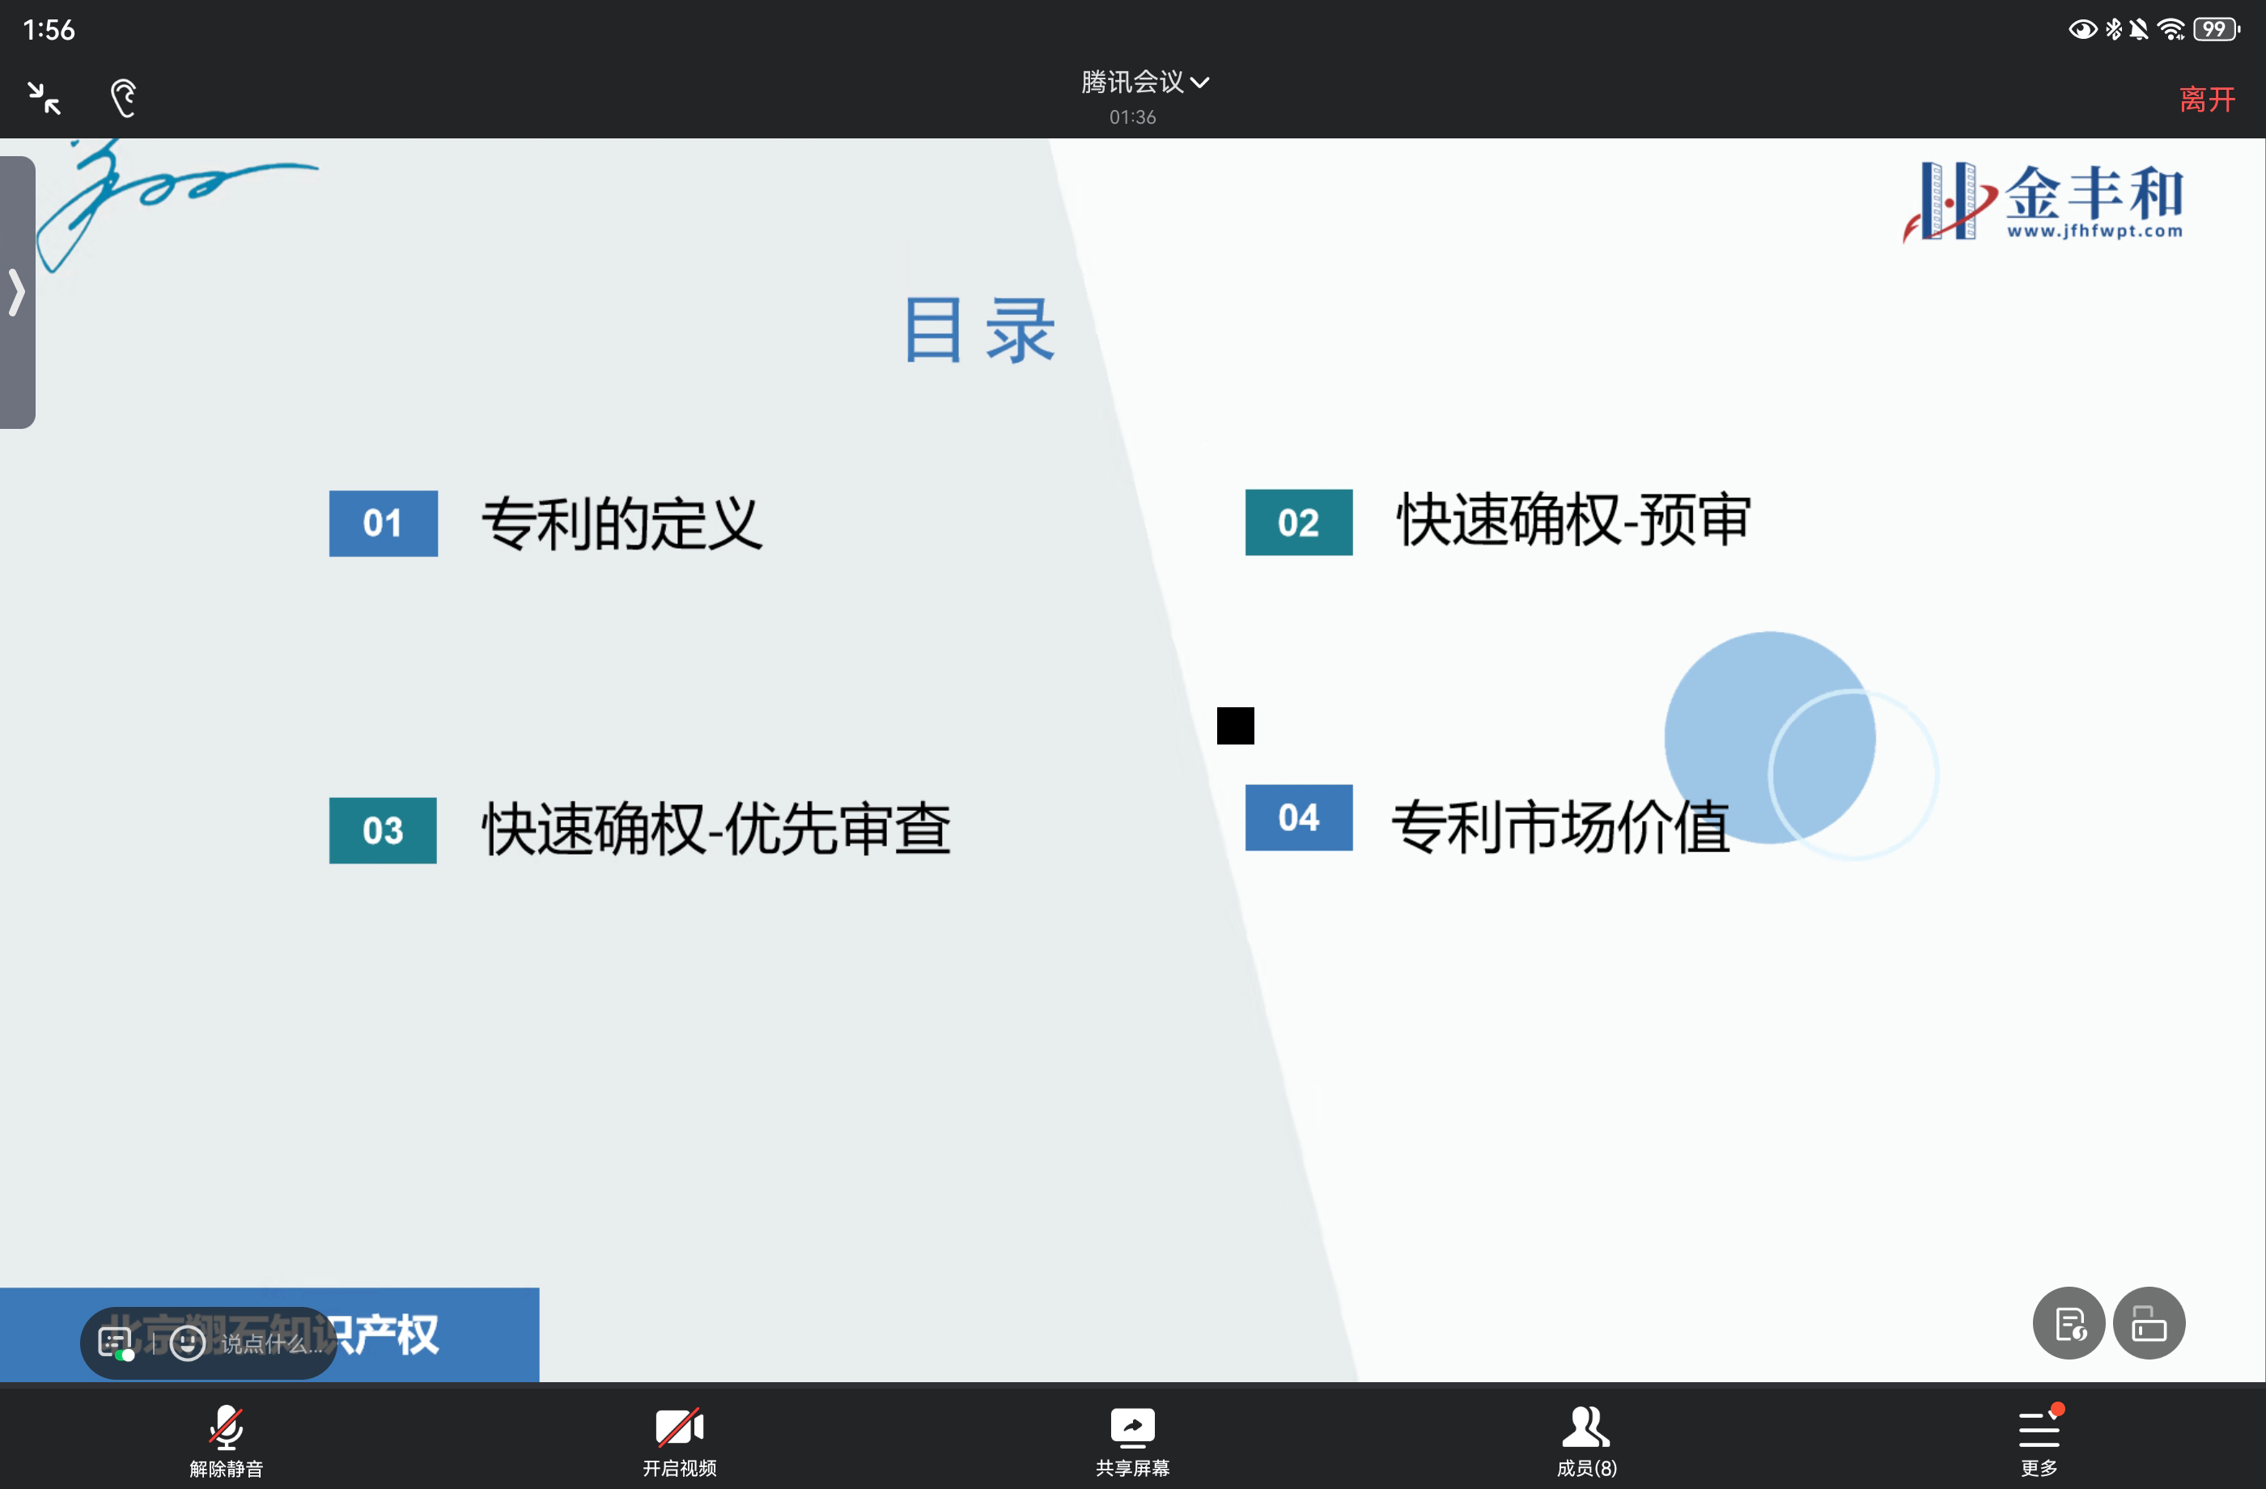Expand the 腾讯会议 meeting info dropdown

coord(1144,83)
